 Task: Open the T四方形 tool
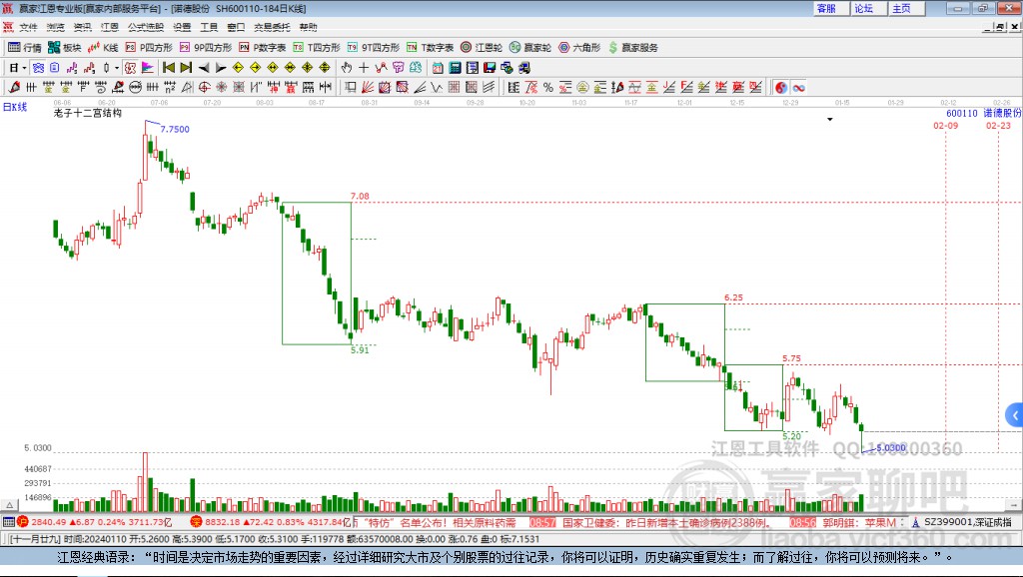[x=317, y=48]
